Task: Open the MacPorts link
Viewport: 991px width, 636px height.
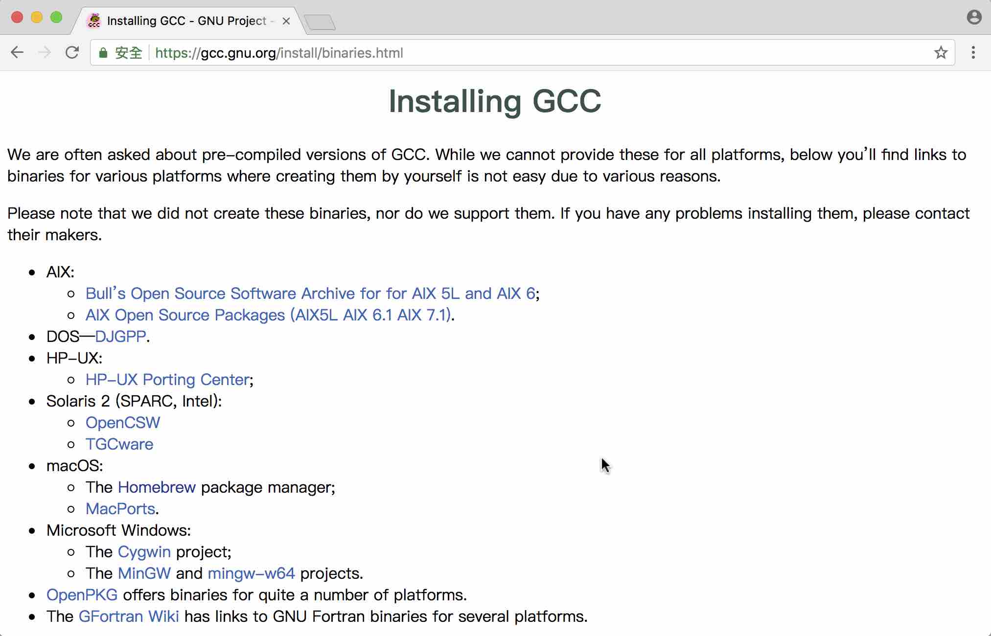Action: 120,509
